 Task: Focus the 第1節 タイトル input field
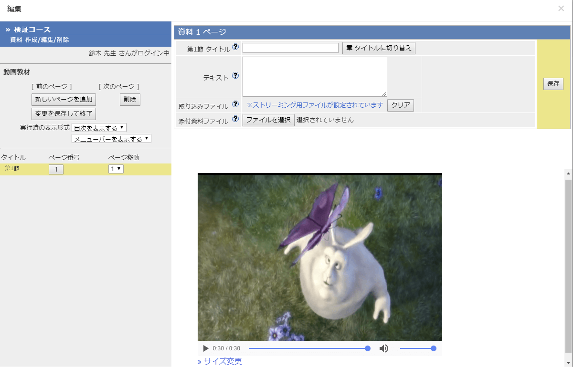290,48
